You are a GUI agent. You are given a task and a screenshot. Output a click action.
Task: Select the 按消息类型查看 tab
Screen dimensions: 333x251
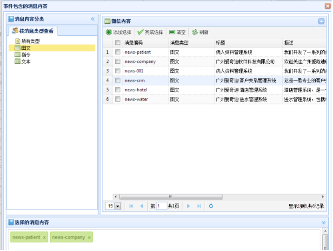[33, 31]
